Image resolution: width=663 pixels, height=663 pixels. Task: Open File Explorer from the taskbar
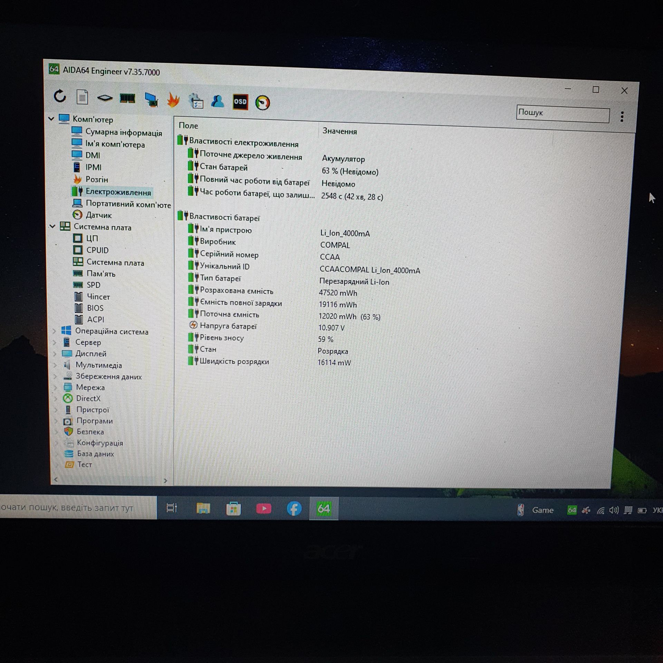203,508
